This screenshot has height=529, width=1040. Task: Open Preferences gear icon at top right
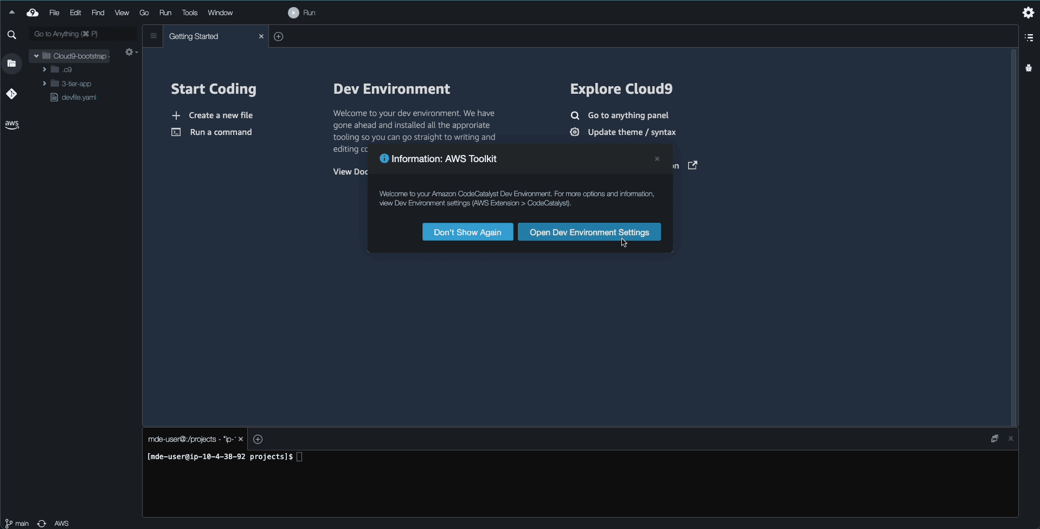tap(1028, 12)
